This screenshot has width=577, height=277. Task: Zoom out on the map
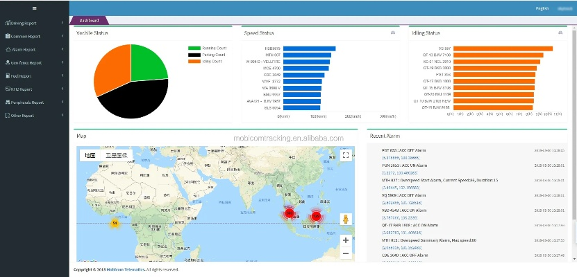[x=345, y=253]
